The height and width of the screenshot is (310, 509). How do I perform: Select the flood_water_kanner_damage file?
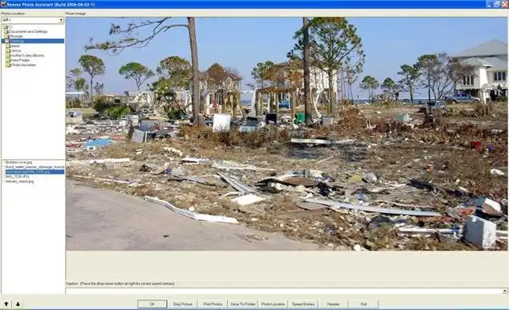tap(35, 167)
